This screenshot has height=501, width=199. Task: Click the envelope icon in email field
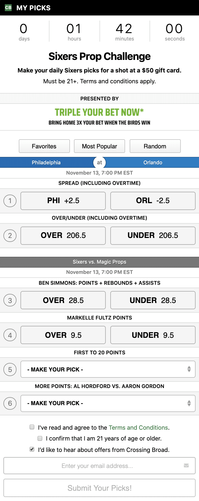click(x=186, y=466)
